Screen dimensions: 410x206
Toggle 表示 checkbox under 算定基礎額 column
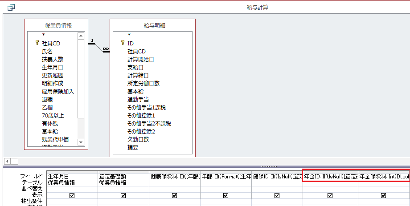pos(123,195)
